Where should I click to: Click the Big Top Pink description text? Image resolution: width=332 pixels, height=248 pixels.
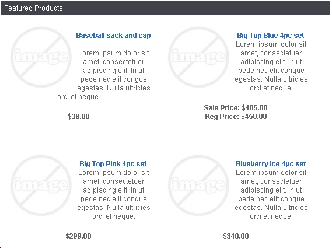[x=114, y=194]
